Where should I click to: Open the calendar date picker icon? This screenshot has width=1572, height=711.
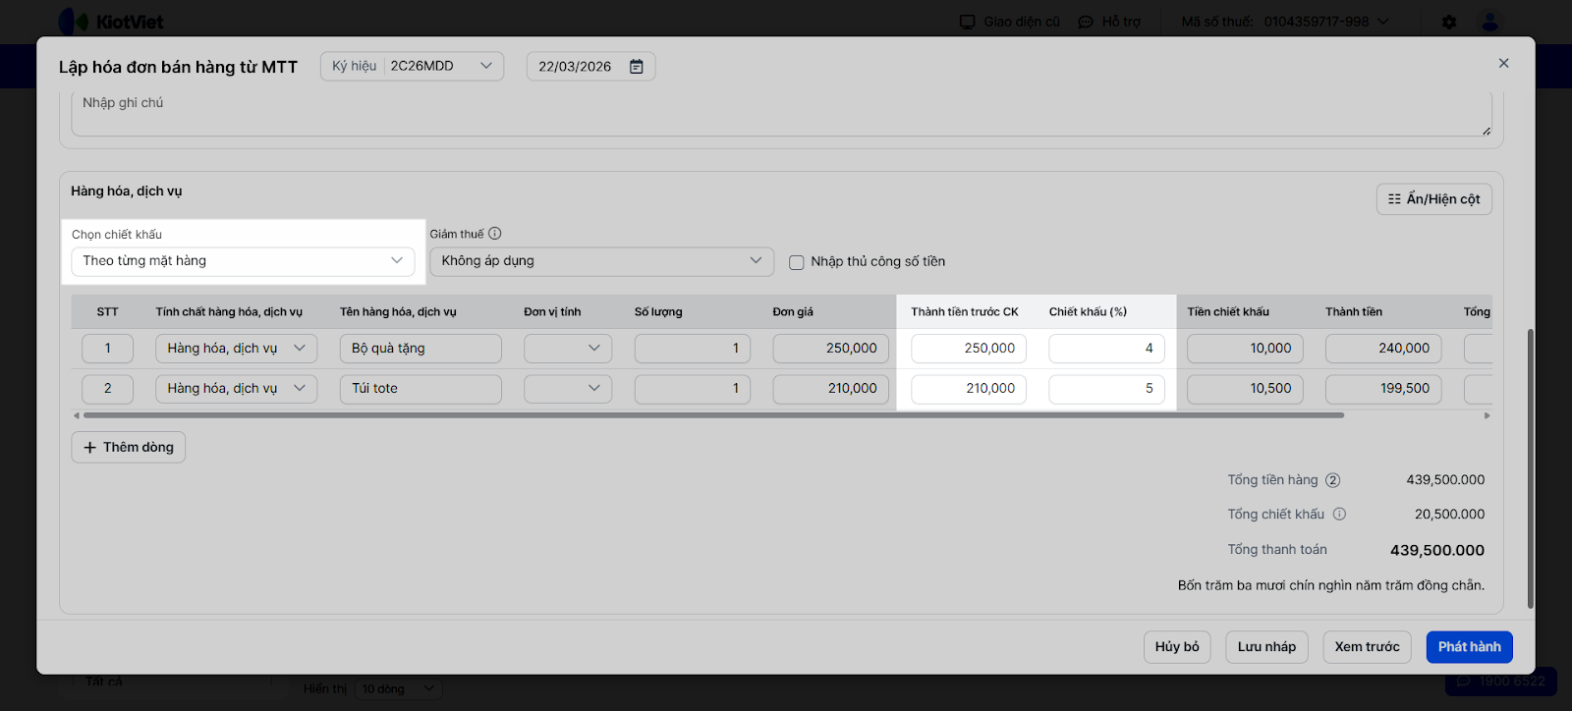(x=637, y=67)
